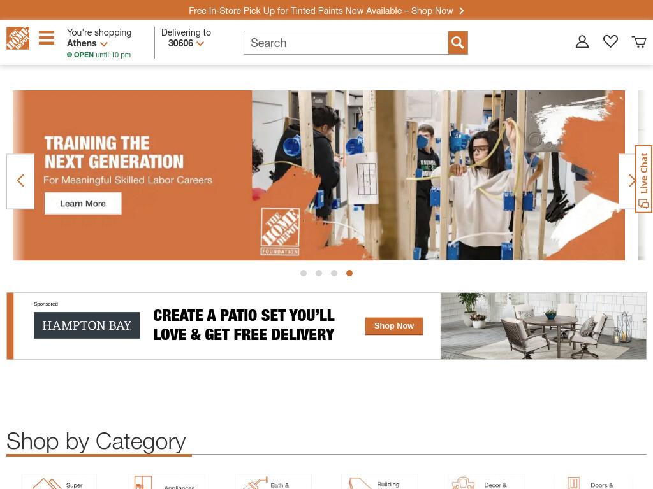653x489 pixels.
Task: Focus the Search input field
Action: pyautogui.click(x=346, y=43)
